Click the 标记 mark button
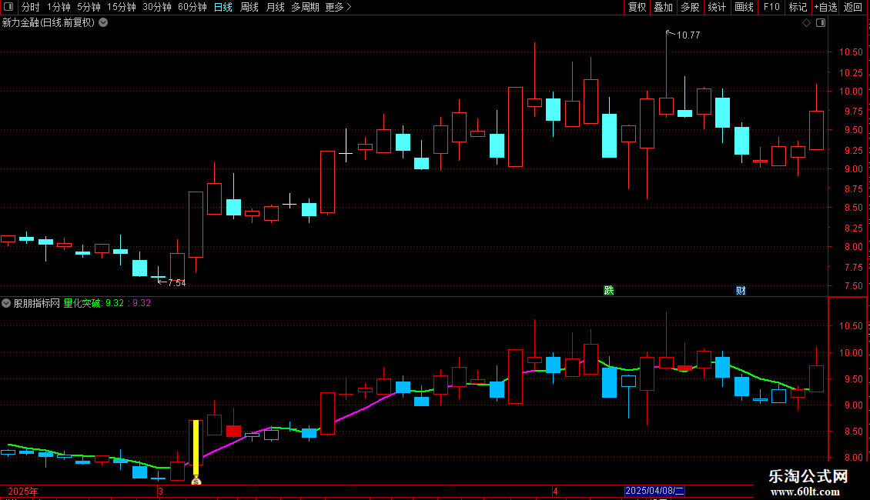Screen dimensions: 870x500 pyautogui.click(x=798, y=7)
